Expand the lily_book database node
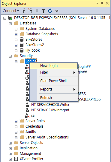 (16, 51)
